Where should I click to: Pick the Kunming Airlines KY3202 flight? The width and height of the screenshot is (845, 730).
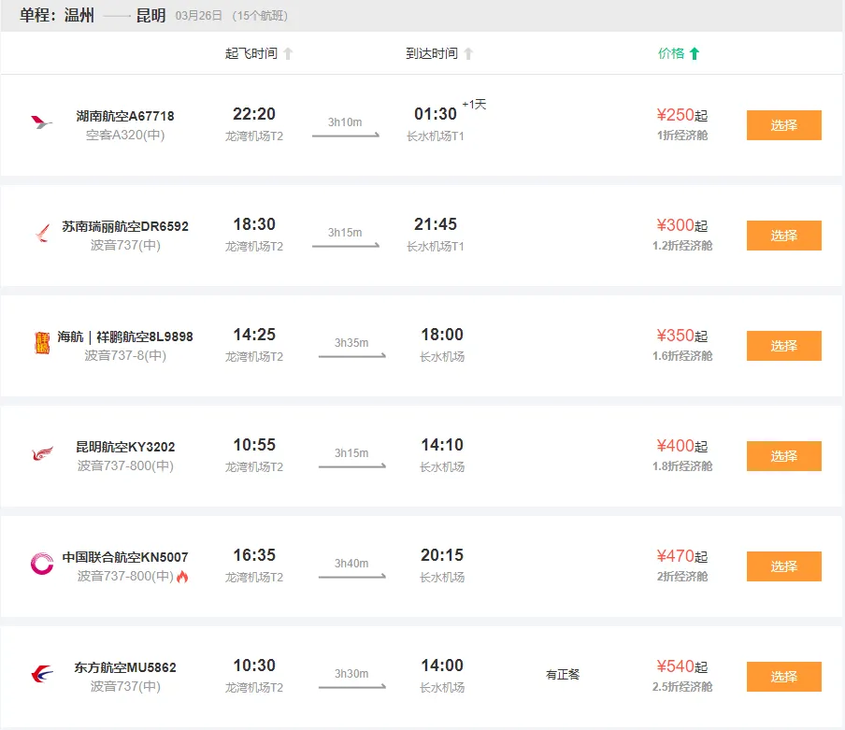tap(783, 456)
